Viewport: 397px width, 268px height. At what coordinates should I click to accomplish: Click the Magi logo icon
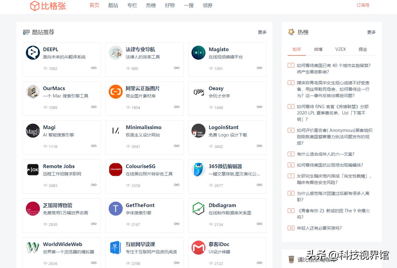[33, 130]
